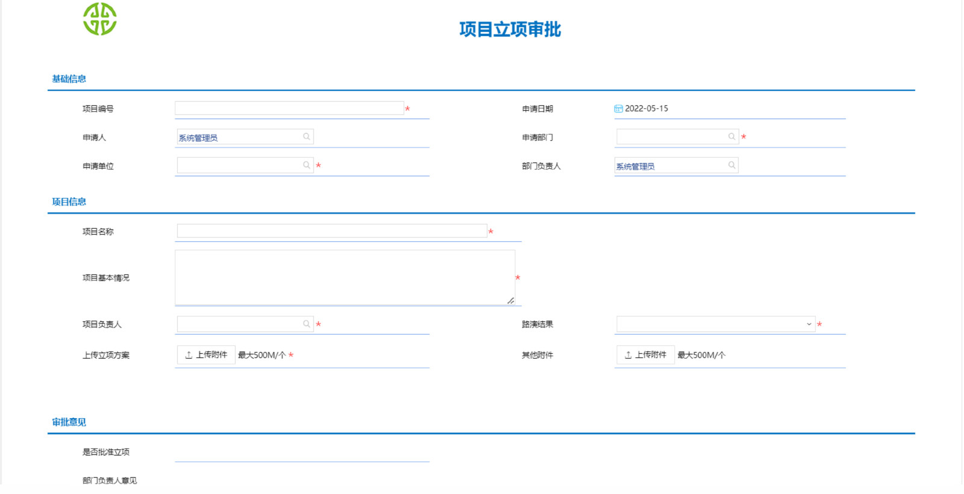Click the textarea resize handle in 项目基本情况
The width and height of the screenshot is (964, 494).
coord(510,300)
